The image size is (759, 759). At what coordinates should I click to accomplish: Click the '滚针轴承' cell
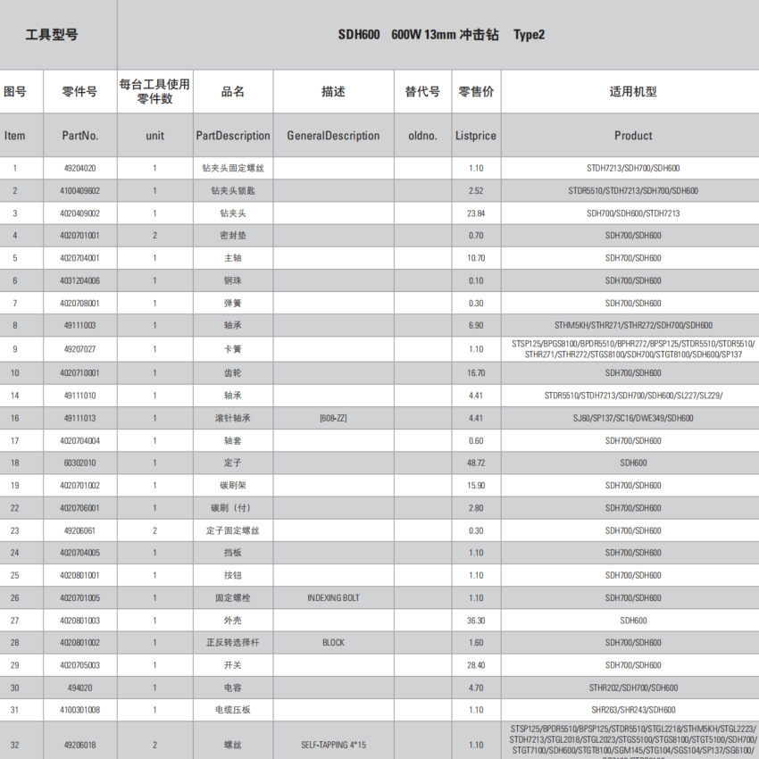coord(233,418)
